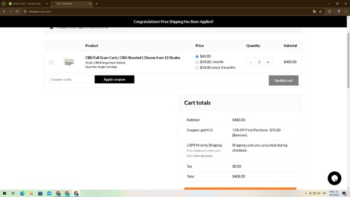Open Task View on the taskbar
The height and width of the screenshot is (197, 350).
coord(13,193)
